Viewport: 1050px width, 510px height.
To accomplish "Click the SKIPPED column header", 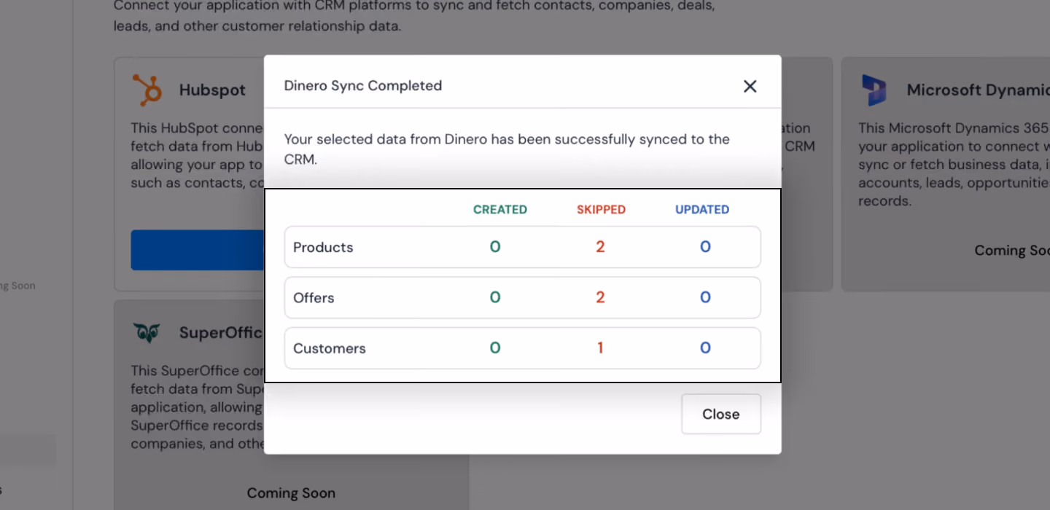I will (x=601, y=210).
